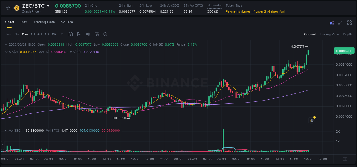Open the ZEC/BTC pair selector dropdown
This screenshot has width=357, height=167.
(x=48, y=6)
